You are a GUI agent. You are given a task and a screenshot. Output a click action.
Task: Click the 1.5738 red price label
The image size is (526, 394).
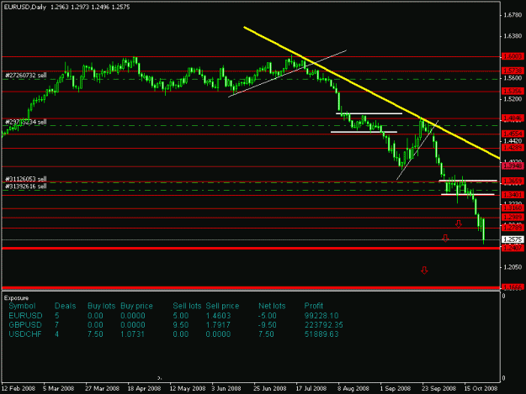513,71
